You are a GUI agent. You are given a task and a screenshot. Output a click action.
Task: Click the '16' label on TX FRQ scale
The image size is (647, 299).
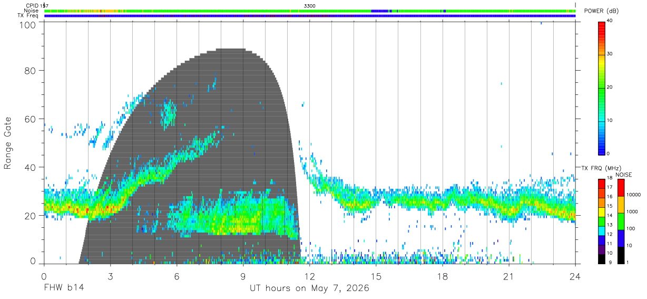click(x=610, y=197)
